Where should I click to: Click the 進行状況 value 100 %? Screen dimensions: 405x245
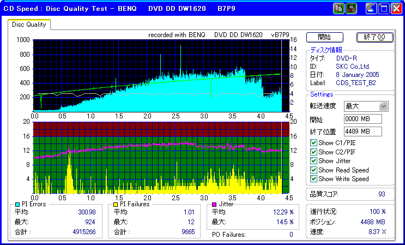[x=378, y=212]
